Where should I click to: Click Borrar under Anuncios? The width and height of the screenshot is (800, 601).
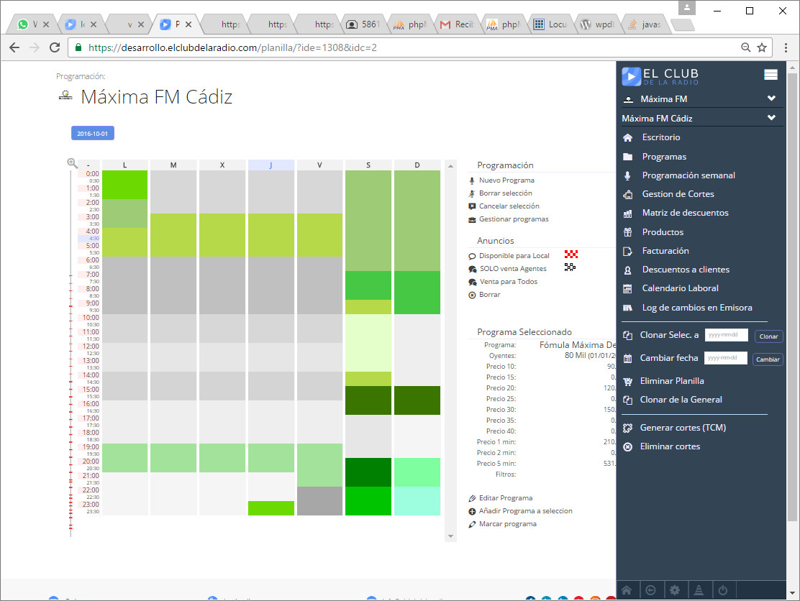point(490,295)
